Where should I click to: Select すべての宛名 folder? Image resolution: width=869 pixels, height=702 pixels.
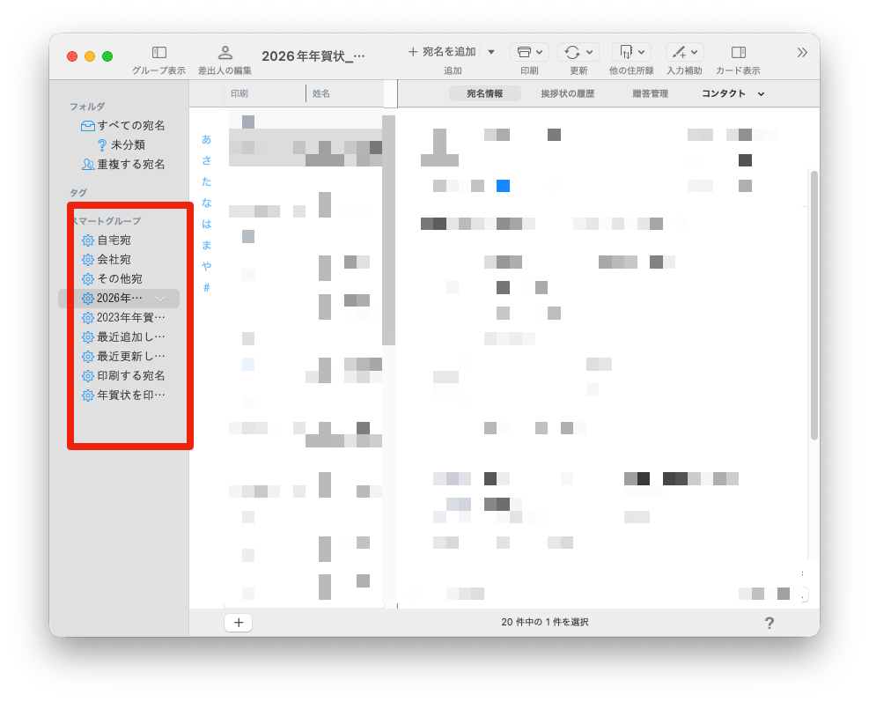130,125
